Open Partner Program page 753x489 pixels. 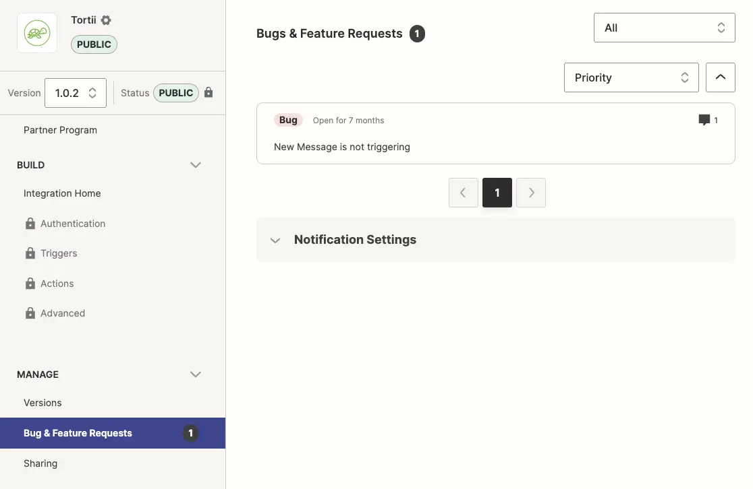(x=60, y=130)
